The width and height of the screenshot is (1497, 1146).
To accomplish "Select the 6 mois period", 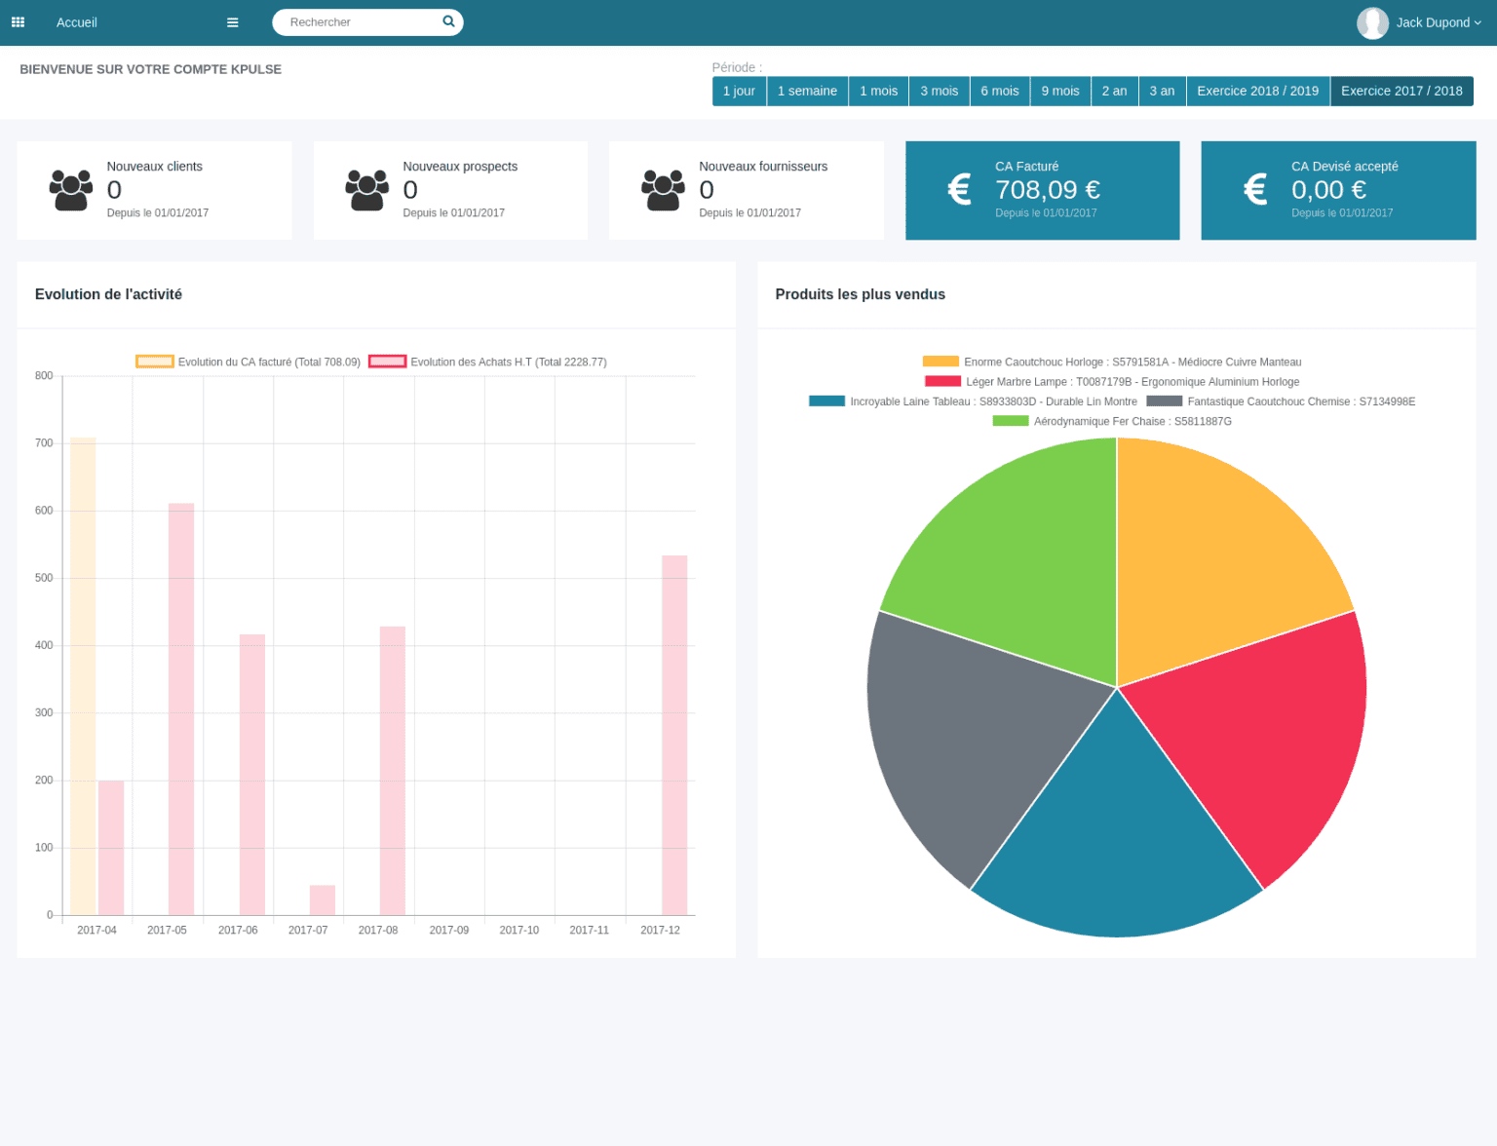I will pyautogui.click(x=1000, y=91).
